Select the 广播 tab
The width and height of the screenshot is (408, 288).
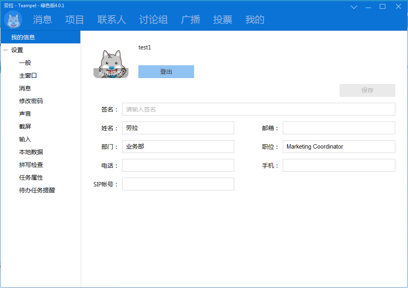click(190, 20)
